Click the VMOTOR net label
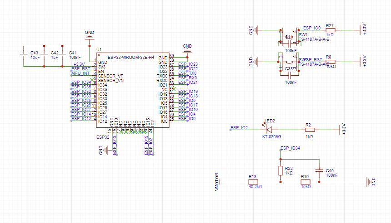 point(217,182)
